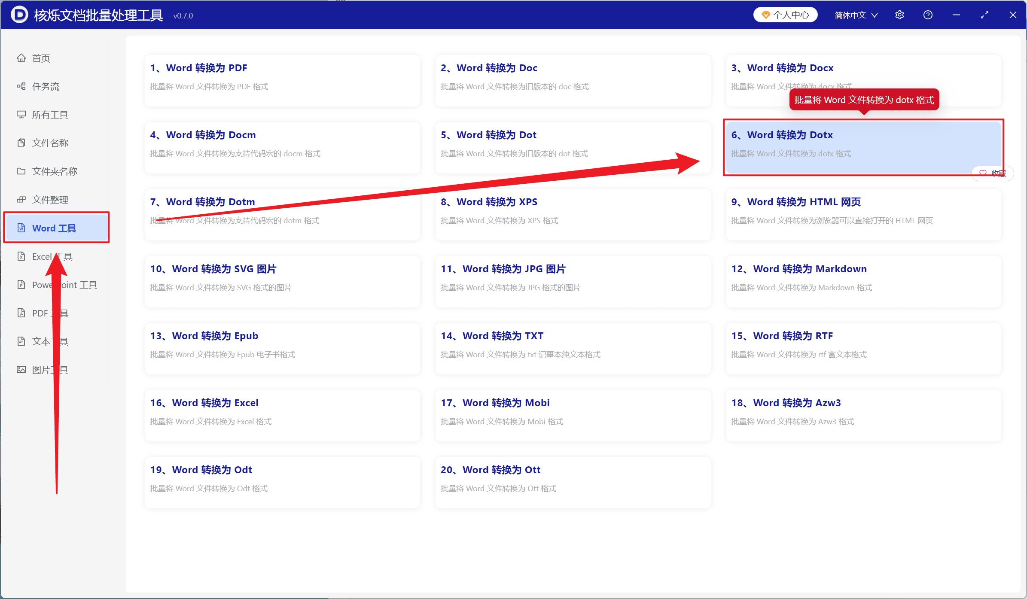Image resolution: width=1027 pixels, height=599 pixels.
Task: Click the home icon next to 首页
Action: (x=21, y=58)
